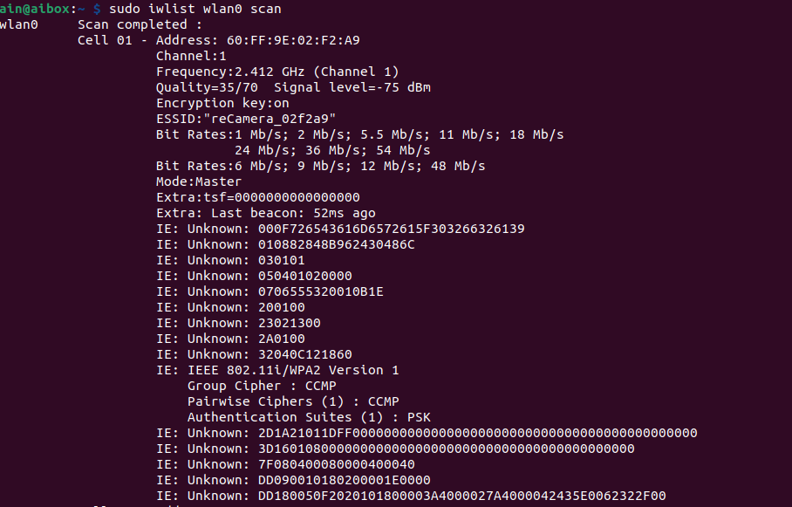Click the 'Last beacon: 52ms ago' text
792x507 pixels.
tap(293, 213)
